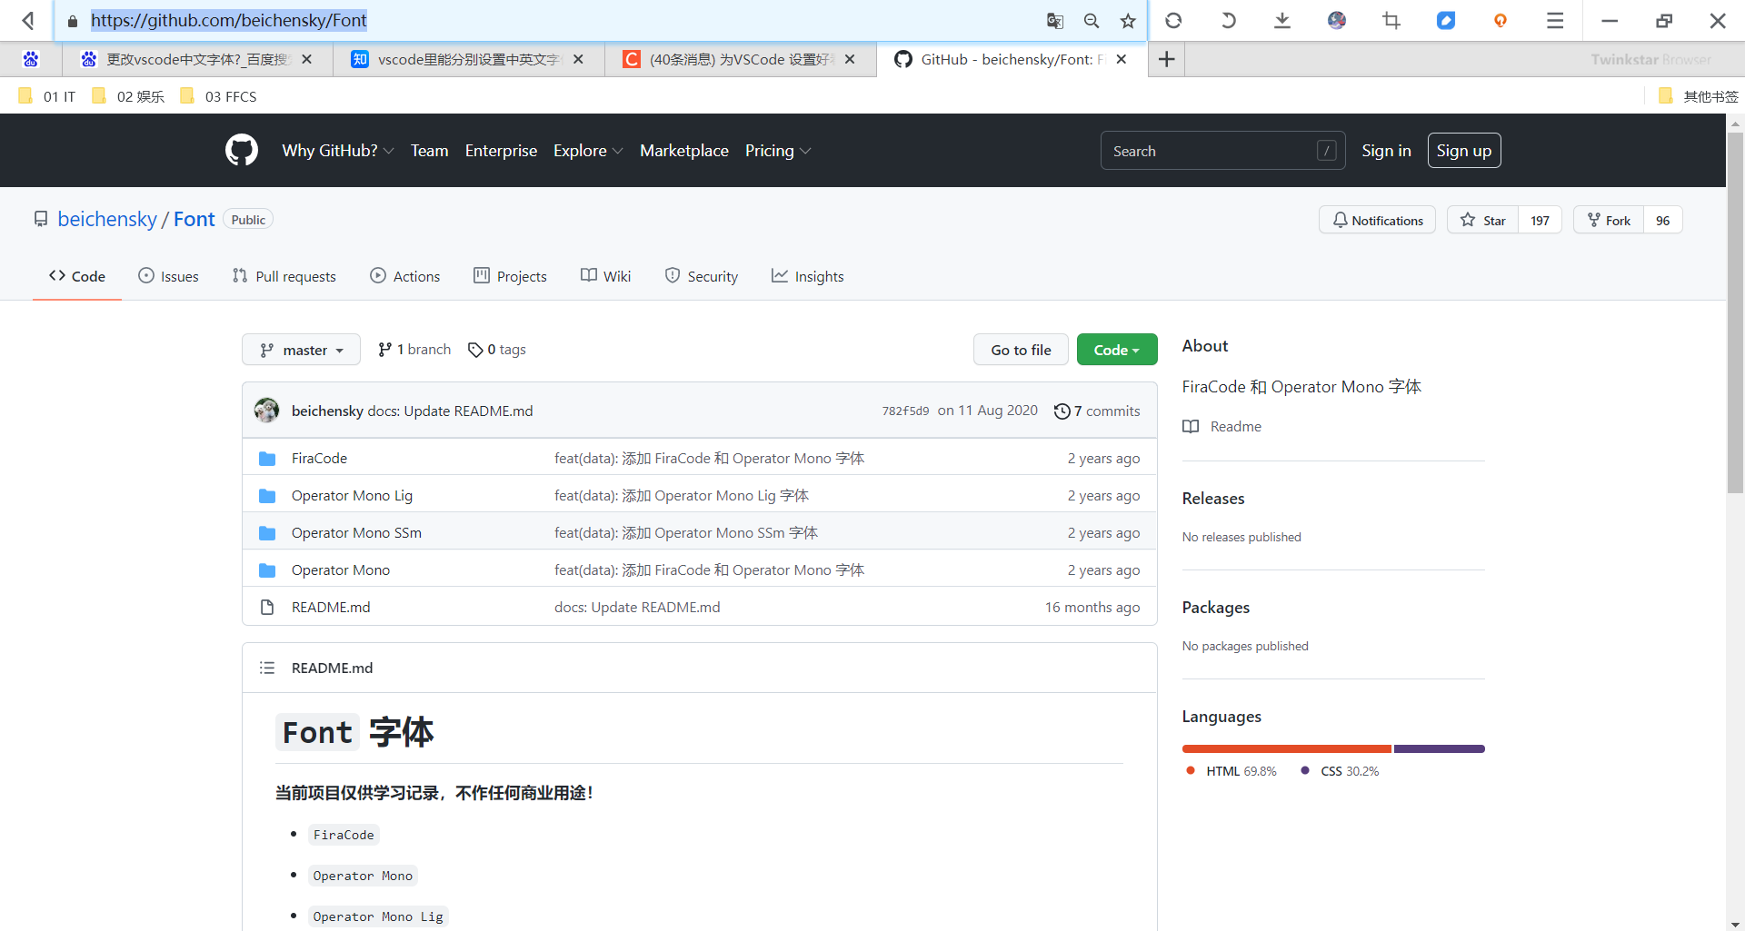This screenshot has height=931, width=1745.
Task: Go back using the browser back arrow
Action: (28, 20)
